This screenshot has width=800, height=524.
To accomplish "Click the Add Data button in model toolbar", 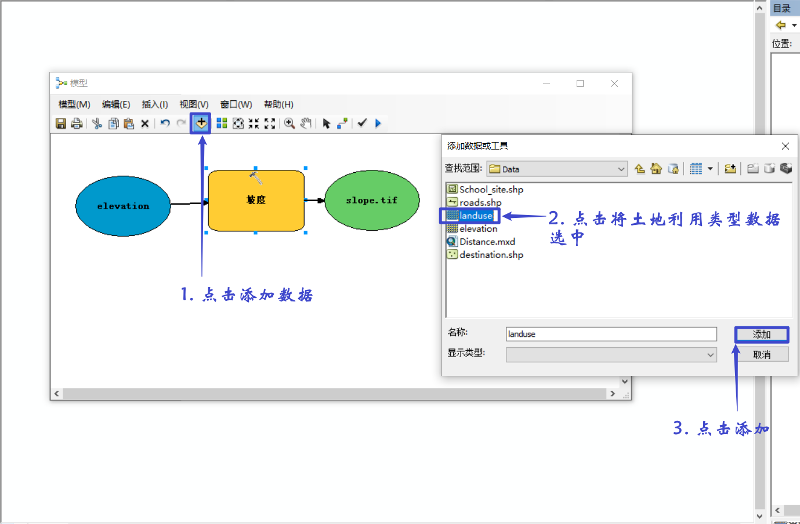I will (x=200, y=123).
